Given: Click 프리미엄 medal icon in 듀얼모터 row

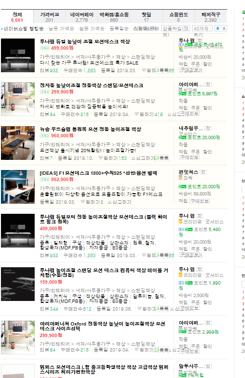Looking at the screenshot, I should point(181,222).
